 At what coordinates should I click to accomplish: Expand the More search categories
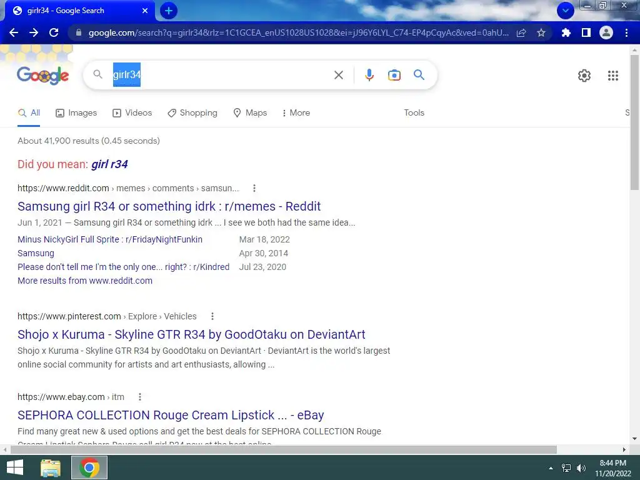296,113
